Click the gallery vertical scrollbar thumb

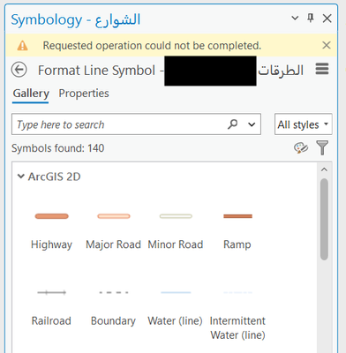tap(324, 219)
